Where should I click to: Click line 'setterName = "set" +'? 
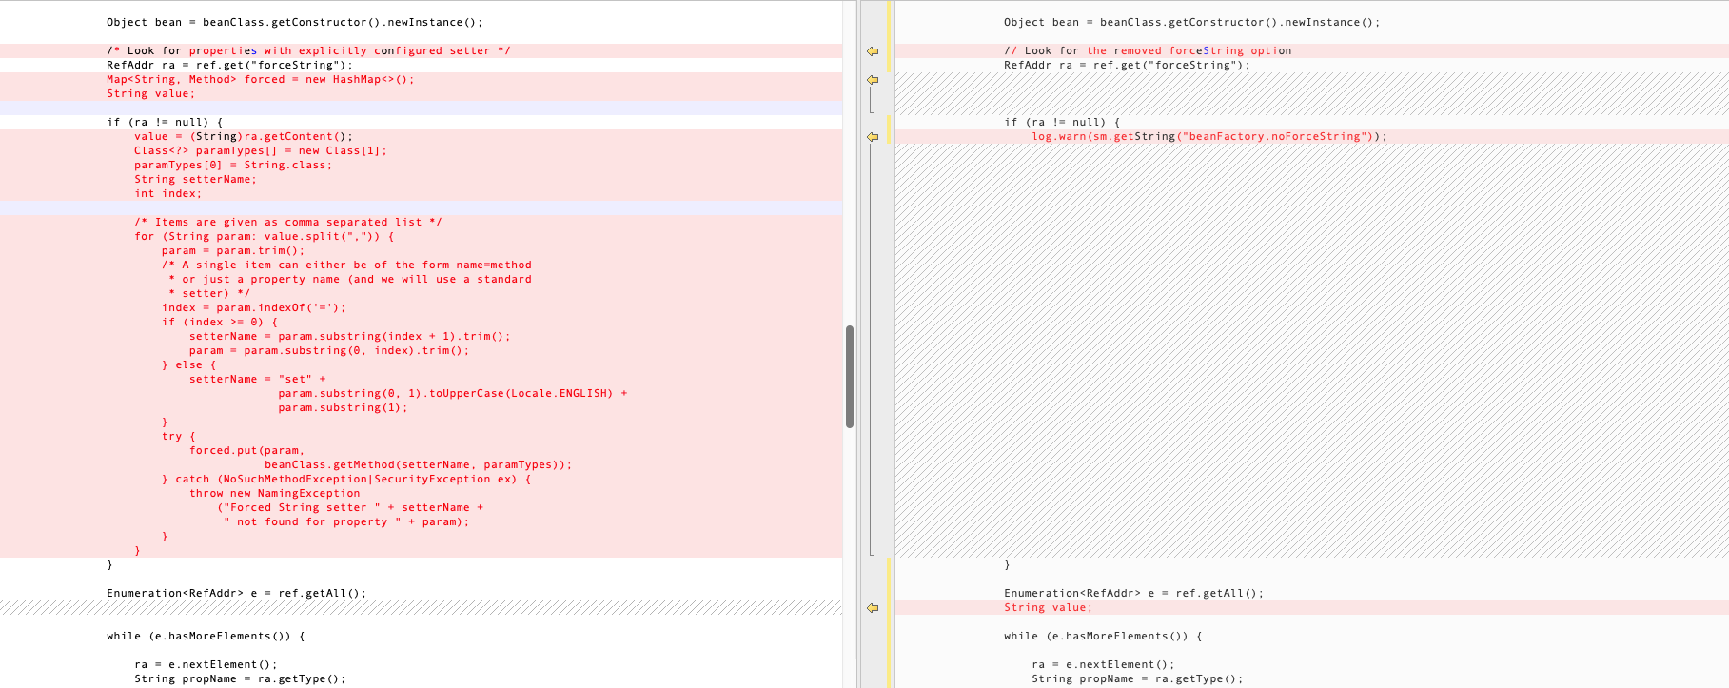(257, 380)
